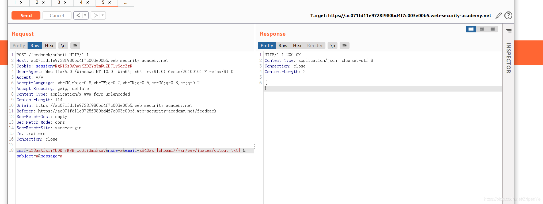Screen dimensions: 543x204
Task: Select Raw view in Response panel
Action: 283,46
